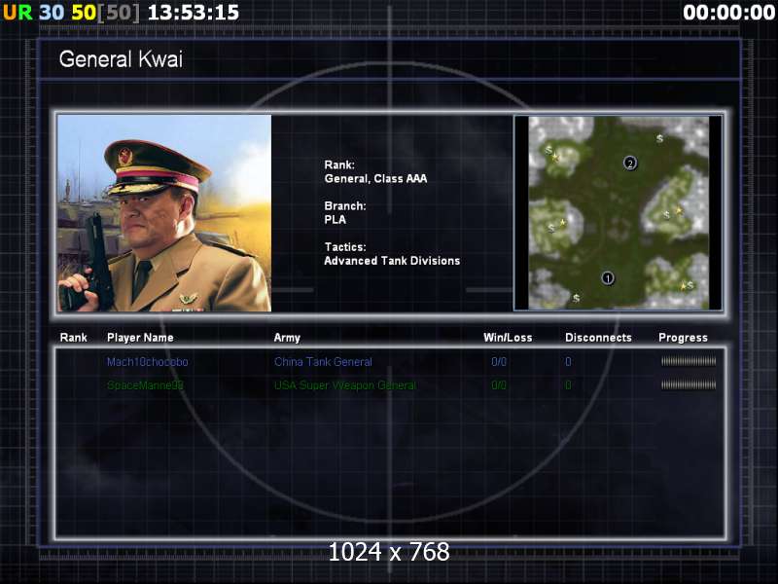Click the "Rank" column header in the player table
The image size is (778, 584).
[74, 338]
